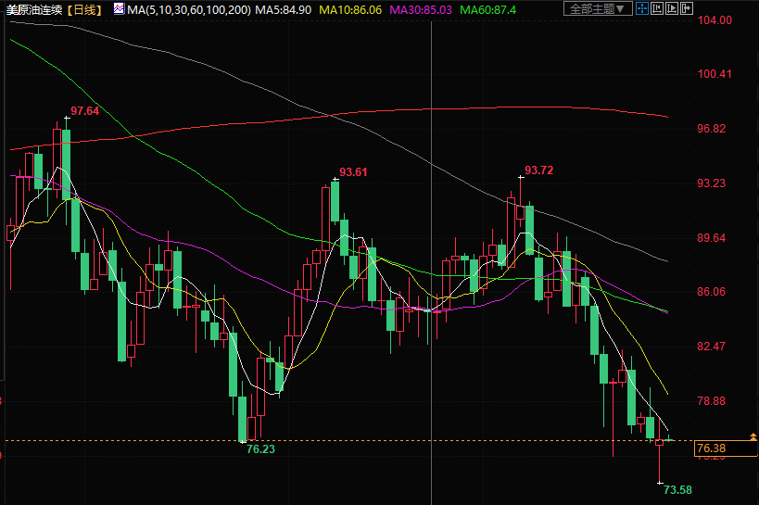
Task: Click the 76.23 low price marker
Action: [x=260, y=448]
